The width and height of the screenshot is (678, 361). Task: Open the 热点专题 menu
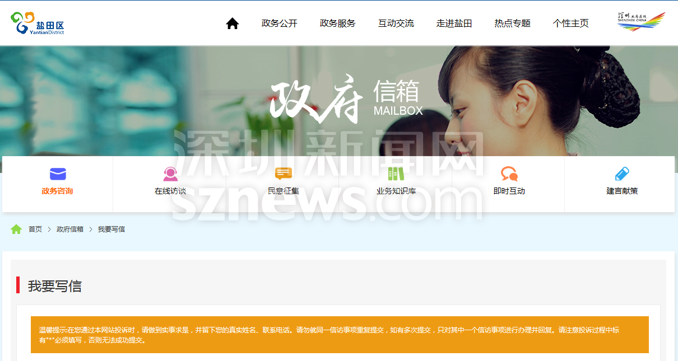coord(512,24)
